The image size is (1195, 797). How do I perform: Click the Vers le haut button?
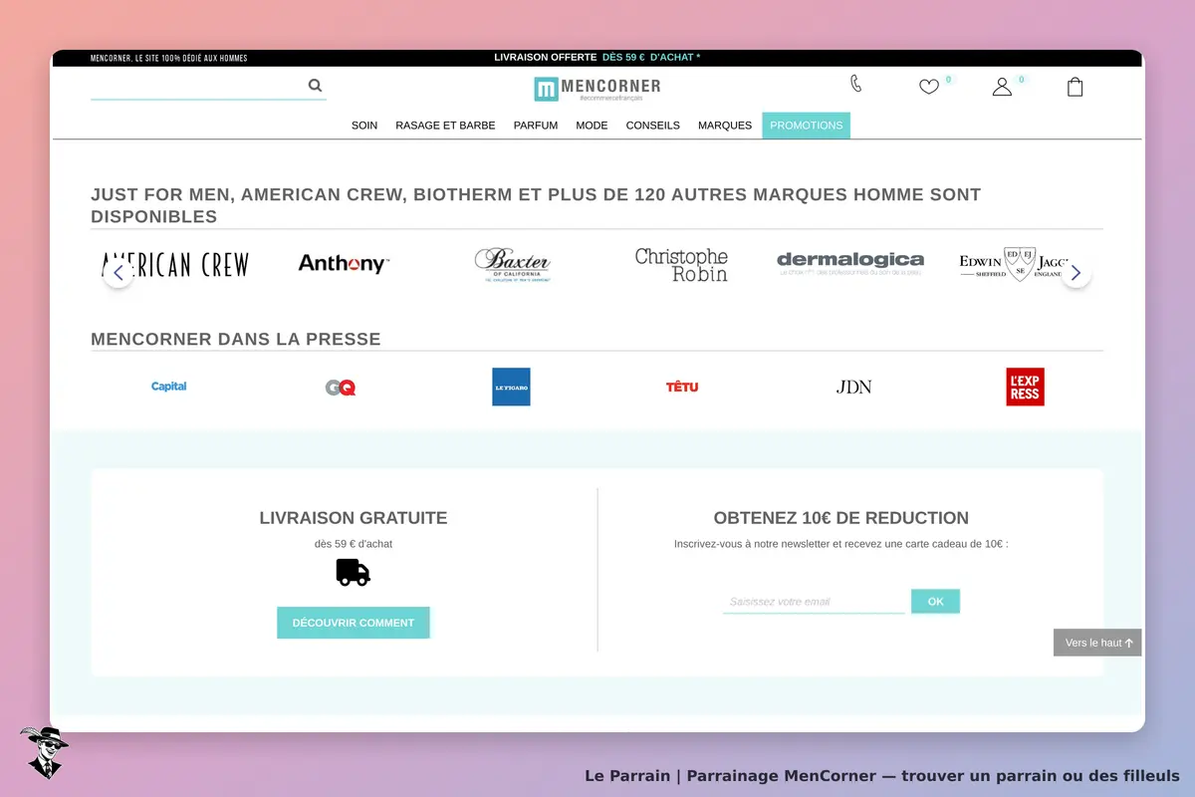coord(1097,643)
